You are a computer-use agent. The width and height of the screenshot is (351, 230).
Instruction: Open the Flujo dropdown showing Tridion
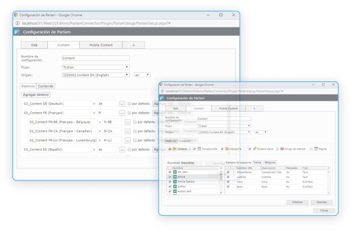click(x=96, y=67)
